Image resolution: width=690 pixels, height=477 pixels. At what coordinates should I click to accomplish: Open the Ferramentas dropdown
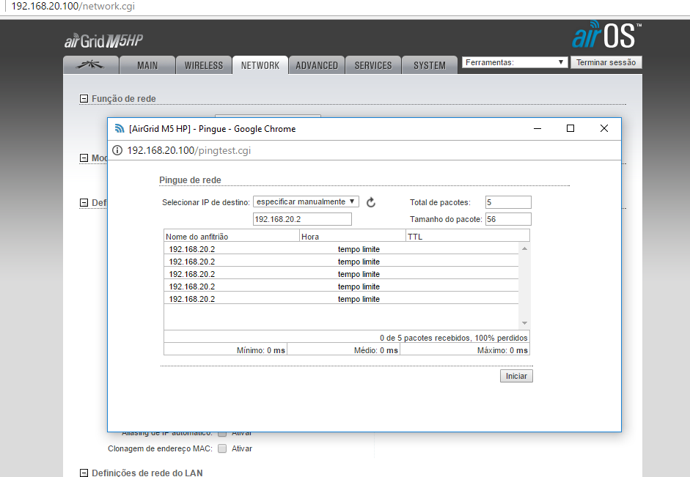tap(515, 62)
